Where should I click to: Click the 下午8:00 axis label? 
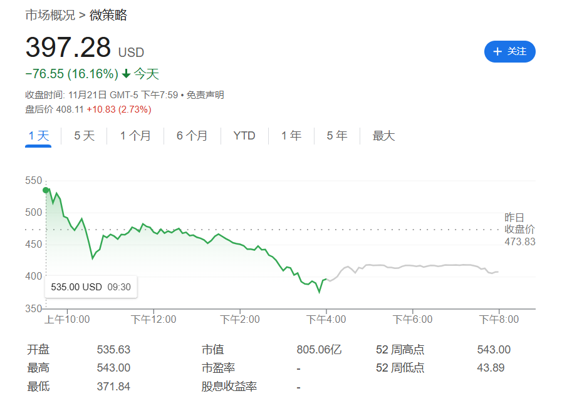pyautogui.click(x=499, y=320)
